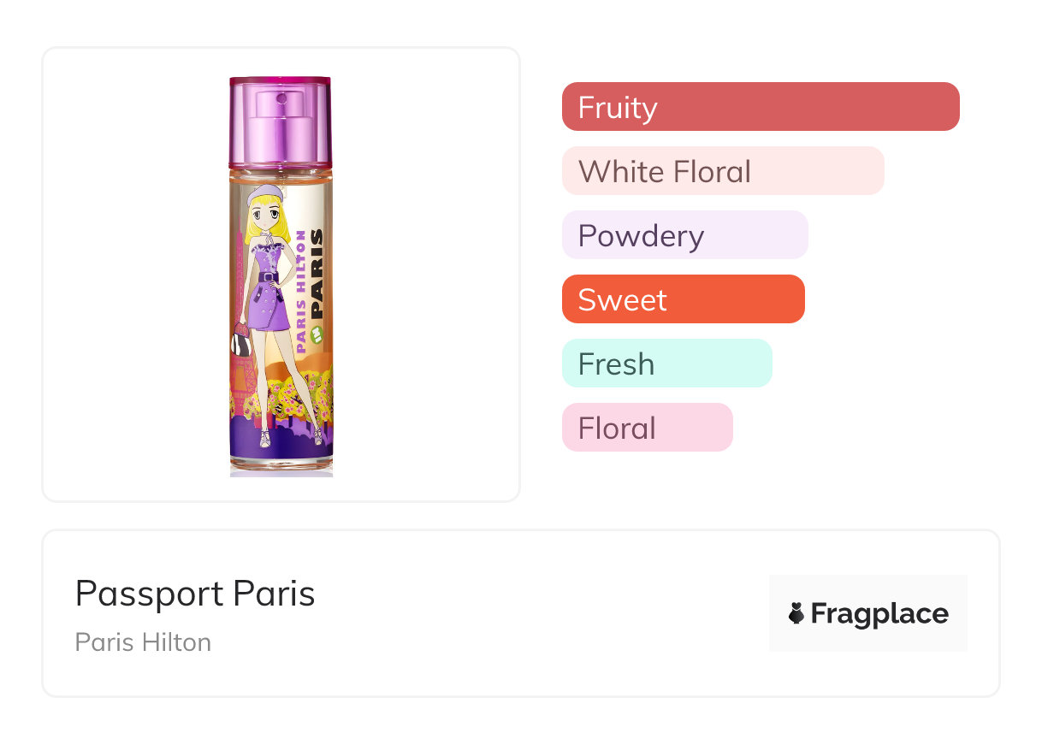This screenshot has height=739, width=1042.
Task: Click the cartoon girl's striped handbag
Action: pyautogui.click(x=240, y=342)
